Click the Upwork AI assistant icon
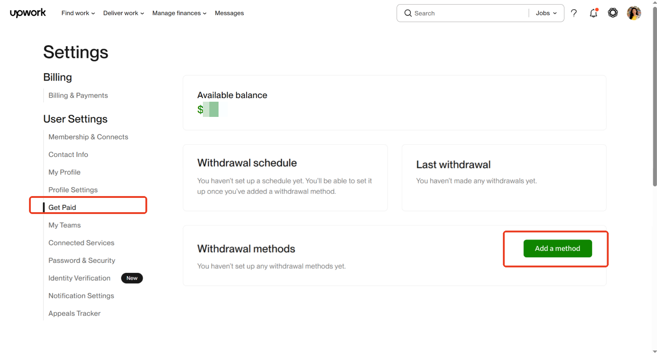 (x=613, y=13)
